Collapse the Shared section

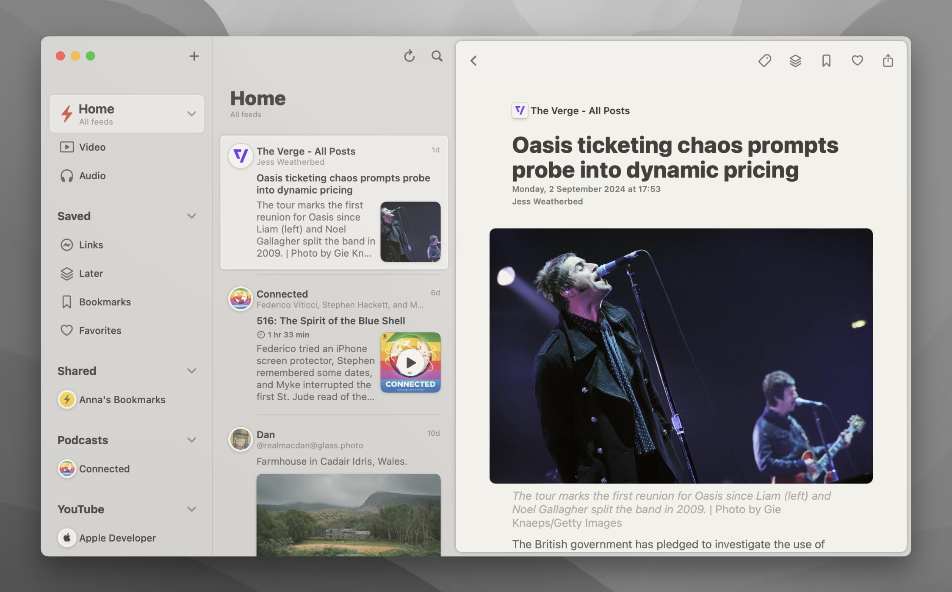click(x=191, y=371)
